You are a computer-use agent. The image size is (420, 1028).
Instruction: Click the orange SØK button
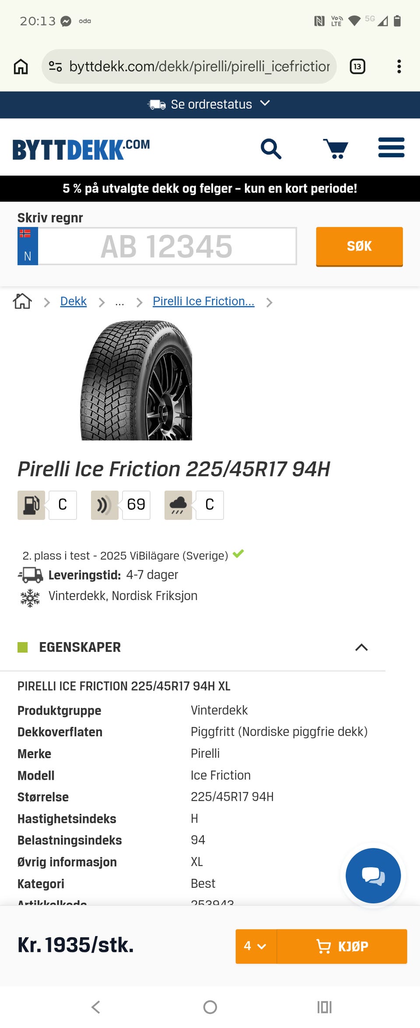click(359, 247)
